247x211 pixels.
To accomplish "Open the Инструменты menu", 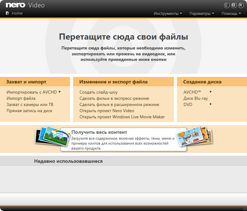I will [168, 14].
